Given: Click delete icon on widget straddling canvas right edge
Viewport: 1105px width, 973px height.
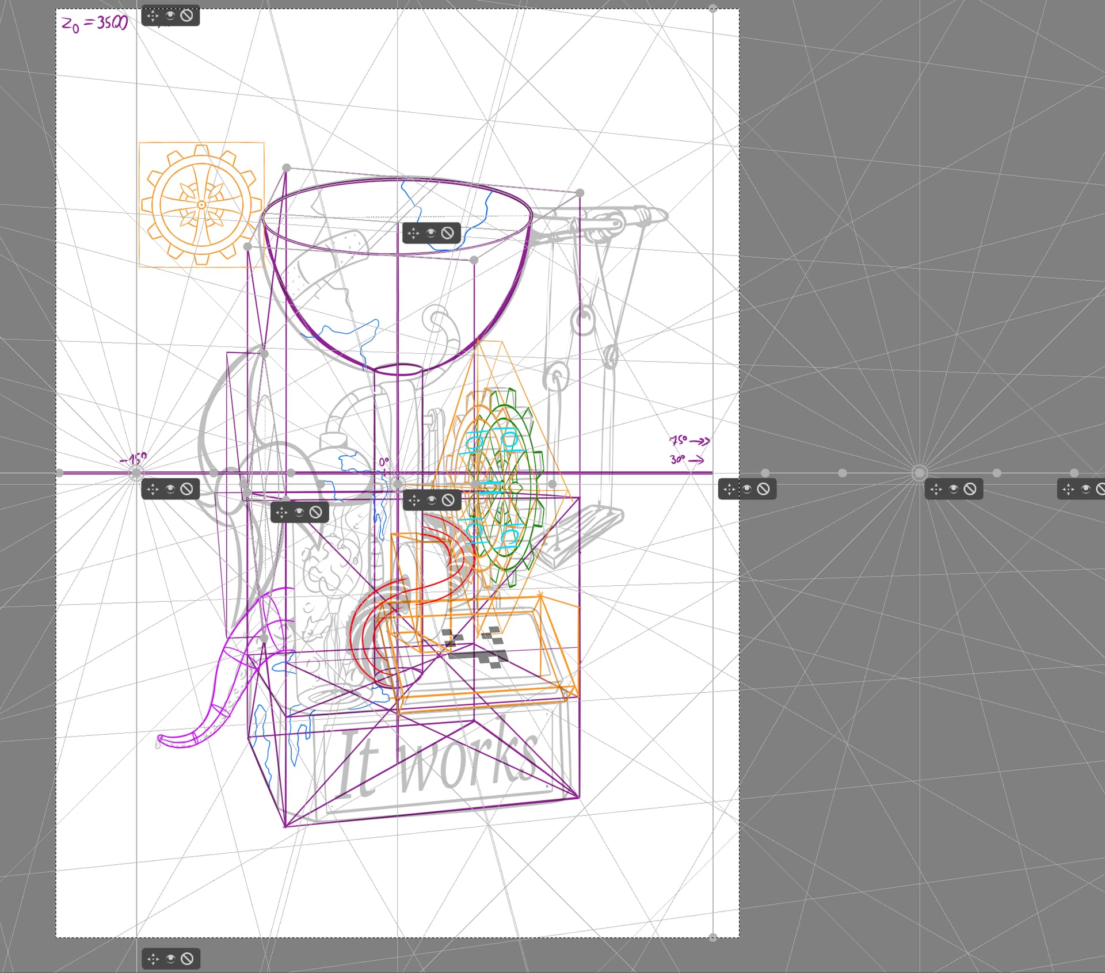Looking at the screenshot, I should 763,489.
